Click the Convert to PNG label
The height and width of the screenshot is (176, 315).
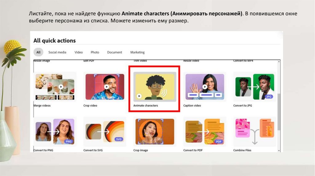pyautogui.click(x=43, y=150)
